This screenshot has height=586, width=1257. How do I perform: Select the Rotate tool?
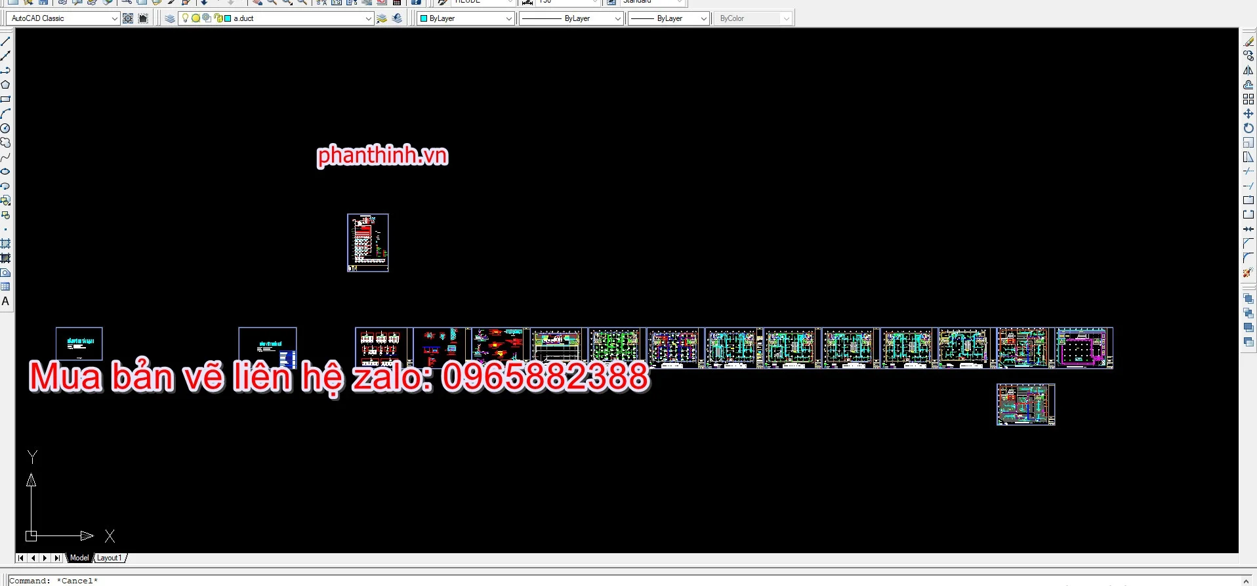[x=1248, y=128]
